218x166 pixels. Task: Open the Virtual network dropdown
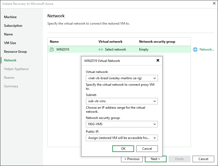122,78
